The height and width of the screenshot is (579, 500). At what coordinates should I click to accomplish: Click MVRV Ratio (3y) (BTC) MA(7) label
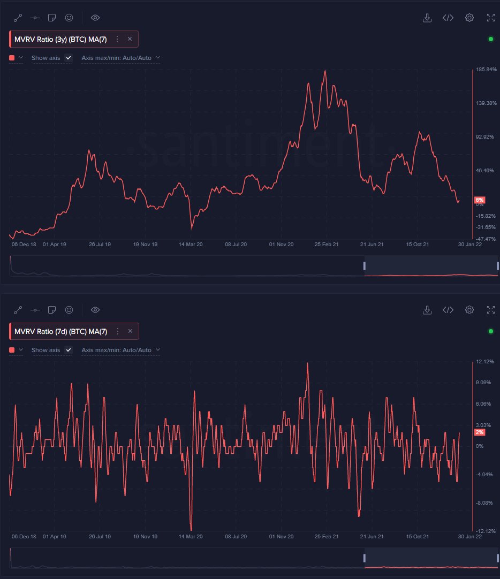click(60, 39)
